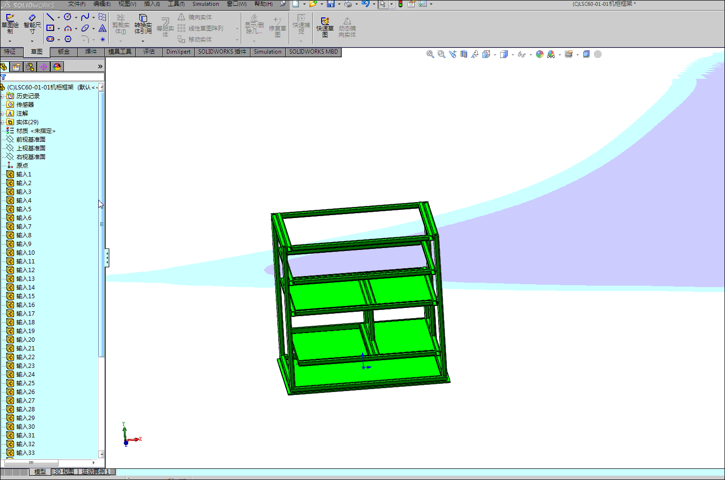Click 转换实体引用 convert entities tool
Screen dimensions: 725x480
tap(143, 24)
